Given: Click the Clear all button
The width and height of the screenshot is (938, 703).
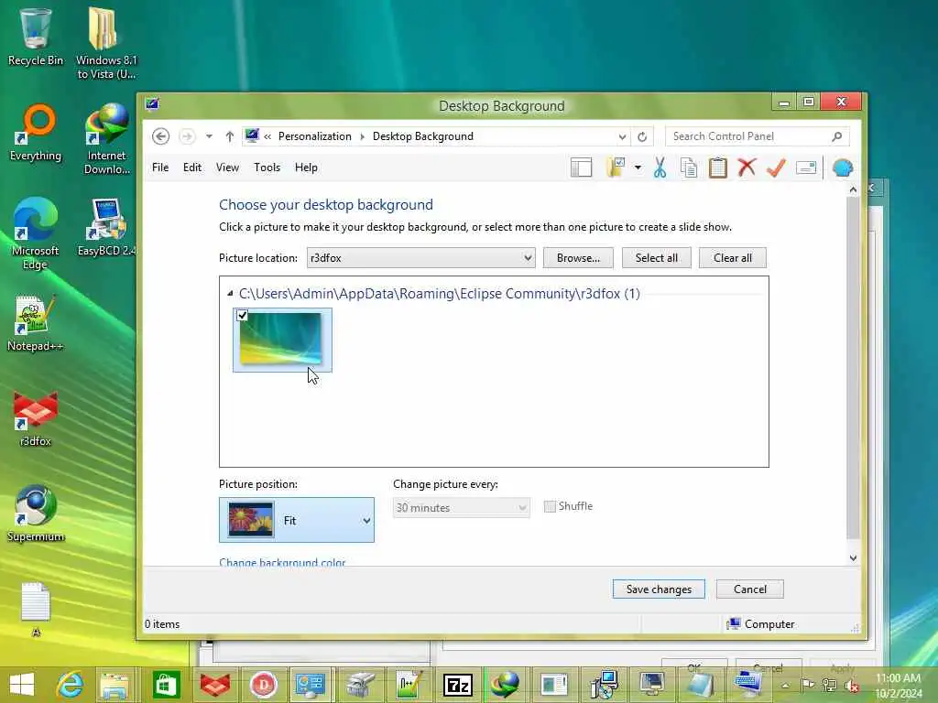Looking at the screenshot, I should point(732,257).
